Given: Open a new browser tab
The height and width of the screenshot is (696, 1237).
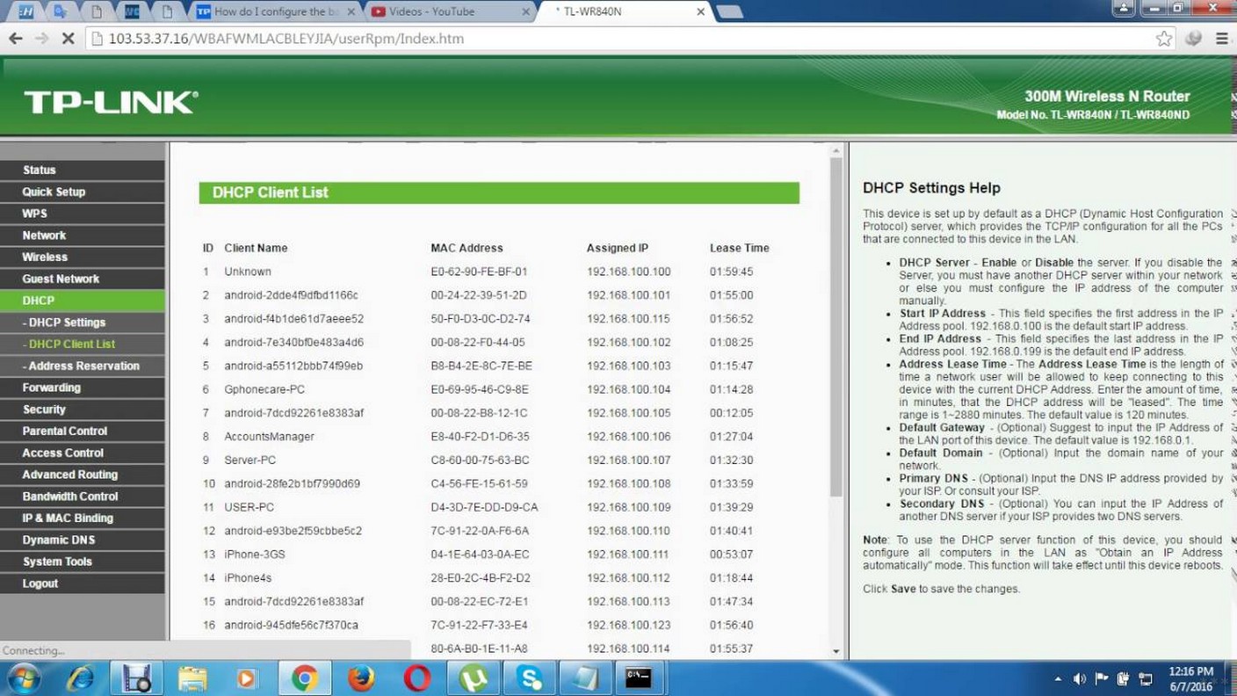Looking at the screenshot, I should tap(730, 11).
